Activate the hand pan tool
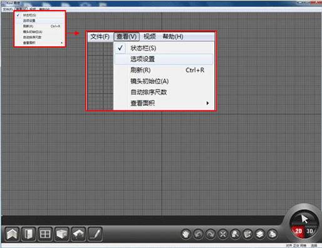 coord(186,234)
